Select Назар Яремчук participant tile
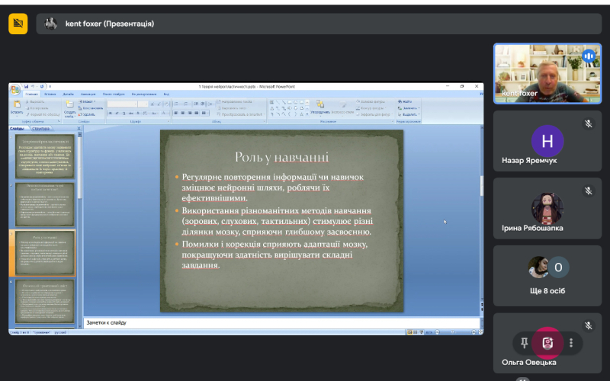610x381 pixels. pos(547,141)
